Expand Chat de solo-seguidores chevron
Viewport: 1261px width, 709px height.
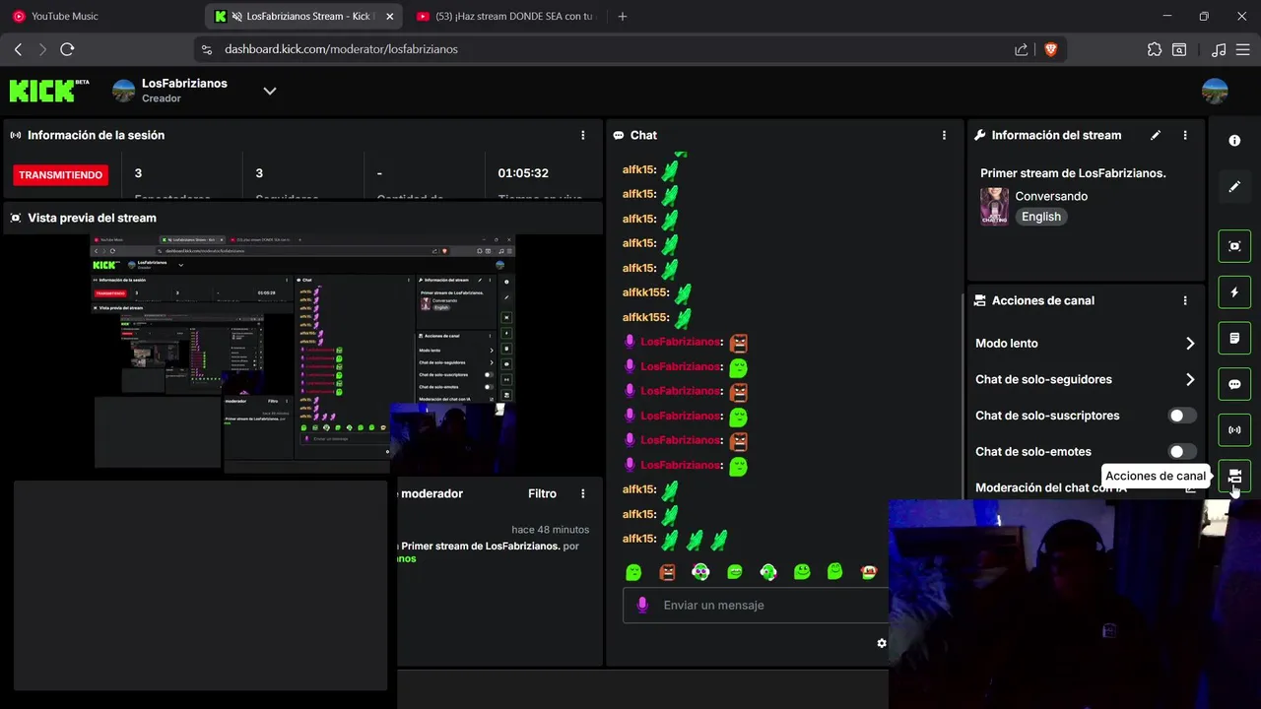pos(1190,379)
